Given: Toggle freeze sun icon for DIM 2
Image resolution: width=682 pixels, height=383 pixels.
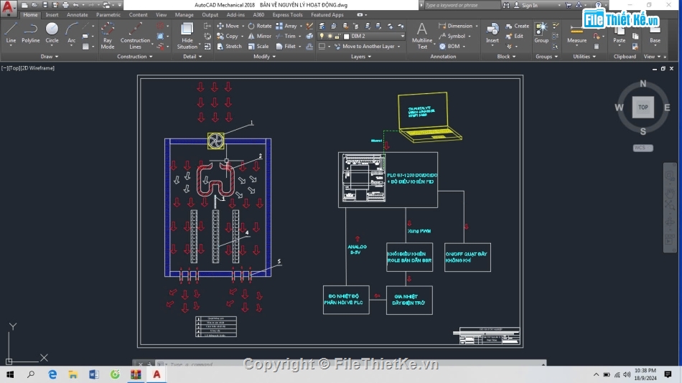Looking at the screenshot, I should (x=330, y=36).
